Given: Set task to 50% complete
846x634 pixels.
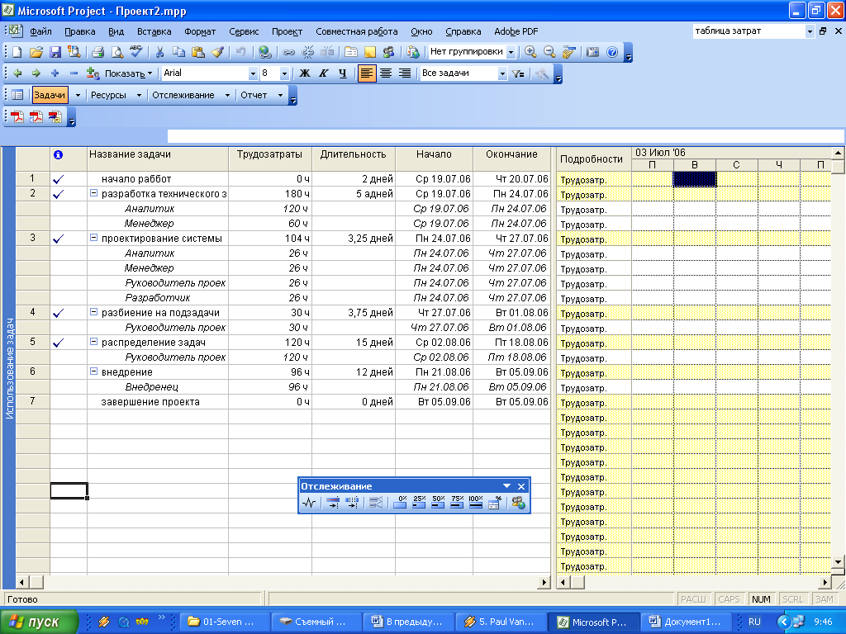Looking at the screenshot, I should (438, 503).
